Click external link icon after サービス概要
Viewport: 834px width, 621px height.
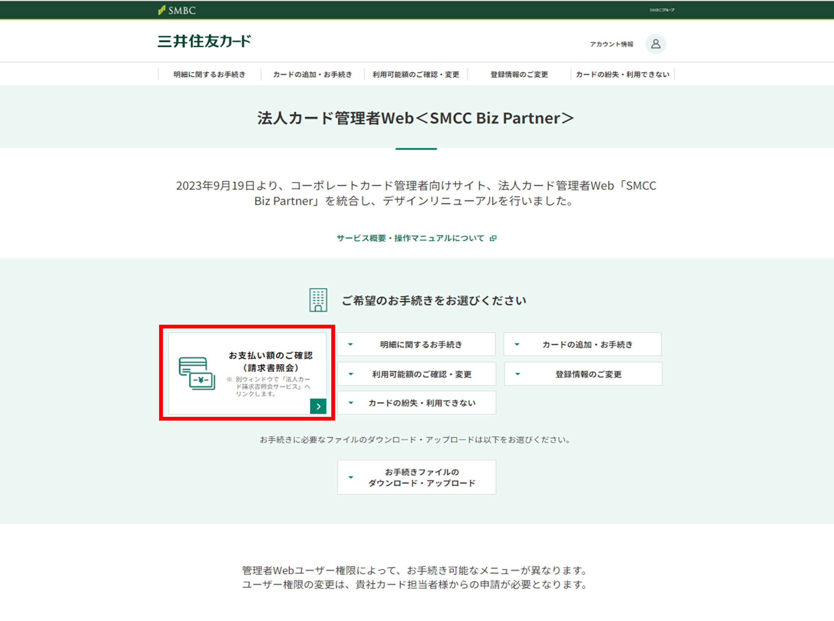[x=493, y=238]
